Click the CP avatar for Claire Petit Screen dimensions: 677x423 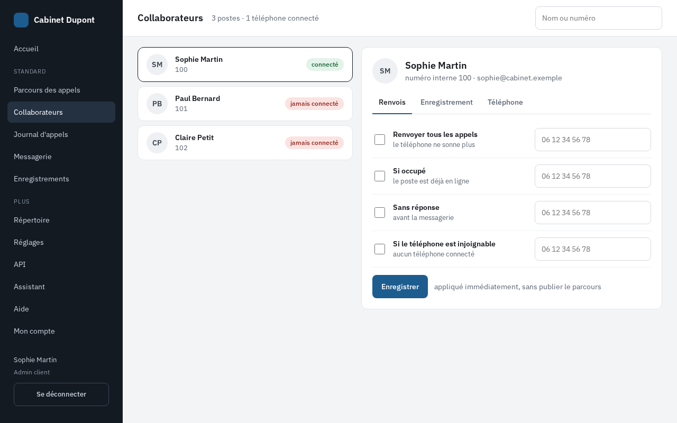[157, 143]
